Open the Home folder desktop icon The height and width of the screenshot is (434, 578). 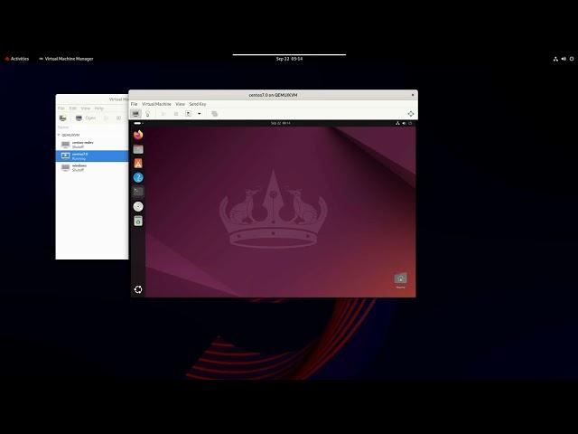coord(400,278)
